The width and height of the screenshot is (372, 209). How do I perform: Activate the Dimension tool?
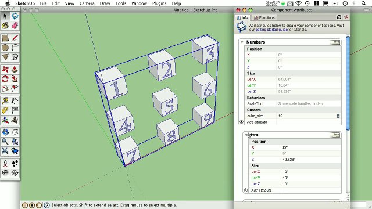point(15,100)
